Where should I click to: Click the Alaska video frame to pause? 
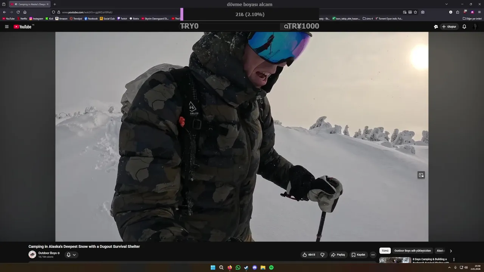pyautogui.click(x=242, y=136)
